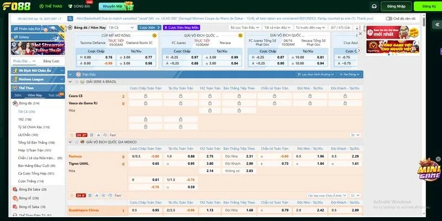Switch to the Hôm Nay tab
442x221 pixels.
coord(35,95)
